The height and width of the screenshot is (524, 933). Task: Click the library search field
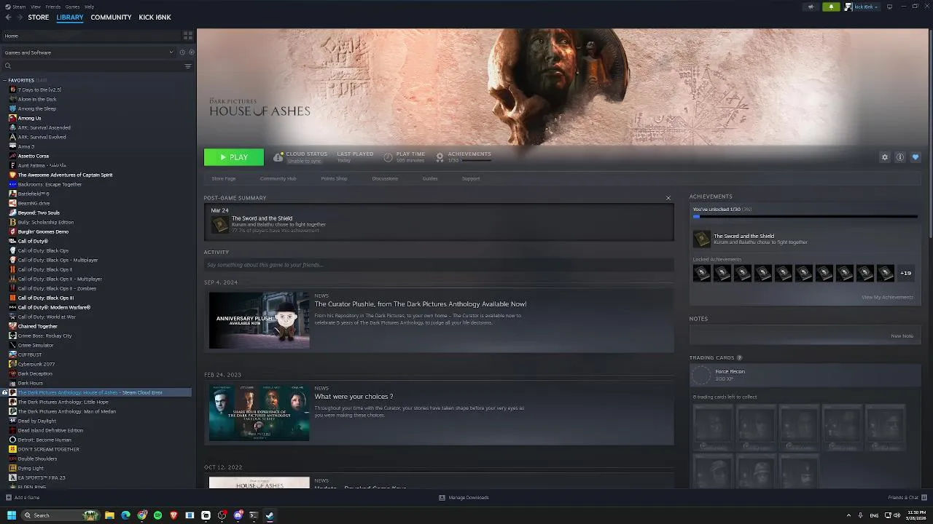click(91, 66)
